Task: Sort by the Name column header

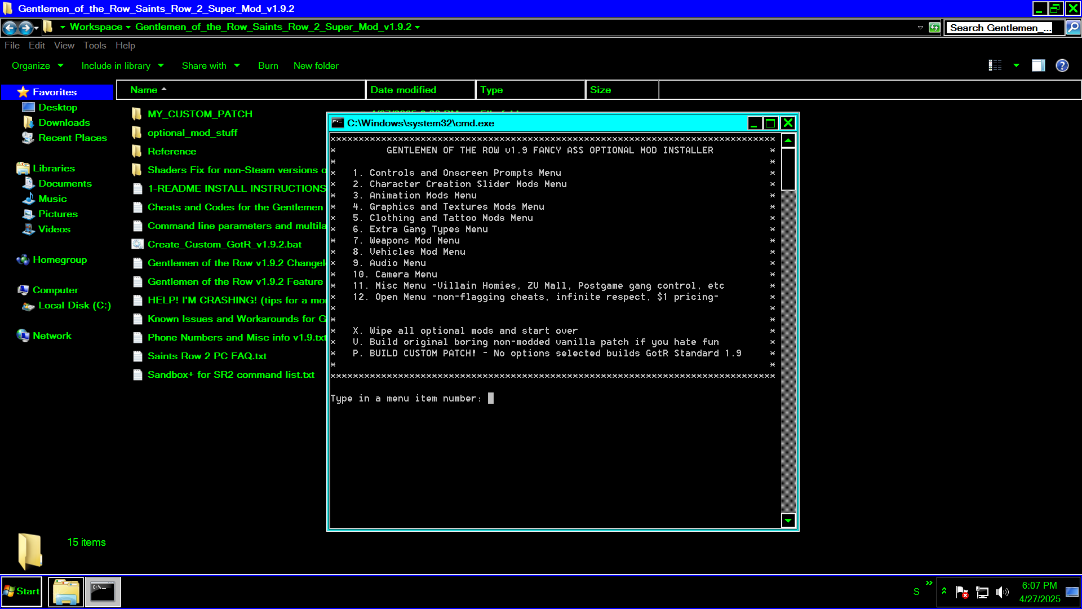Action: point(241,90)
